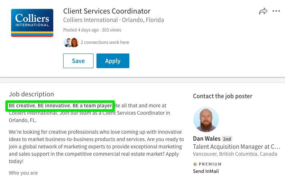Click the Contact the job poster heading
Viewport: 285px width, 181px height.
click(x=223, y=96)
